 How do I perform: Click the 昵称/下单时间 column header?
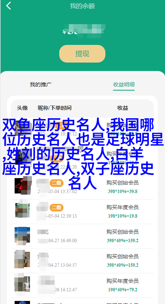(55, 108)
